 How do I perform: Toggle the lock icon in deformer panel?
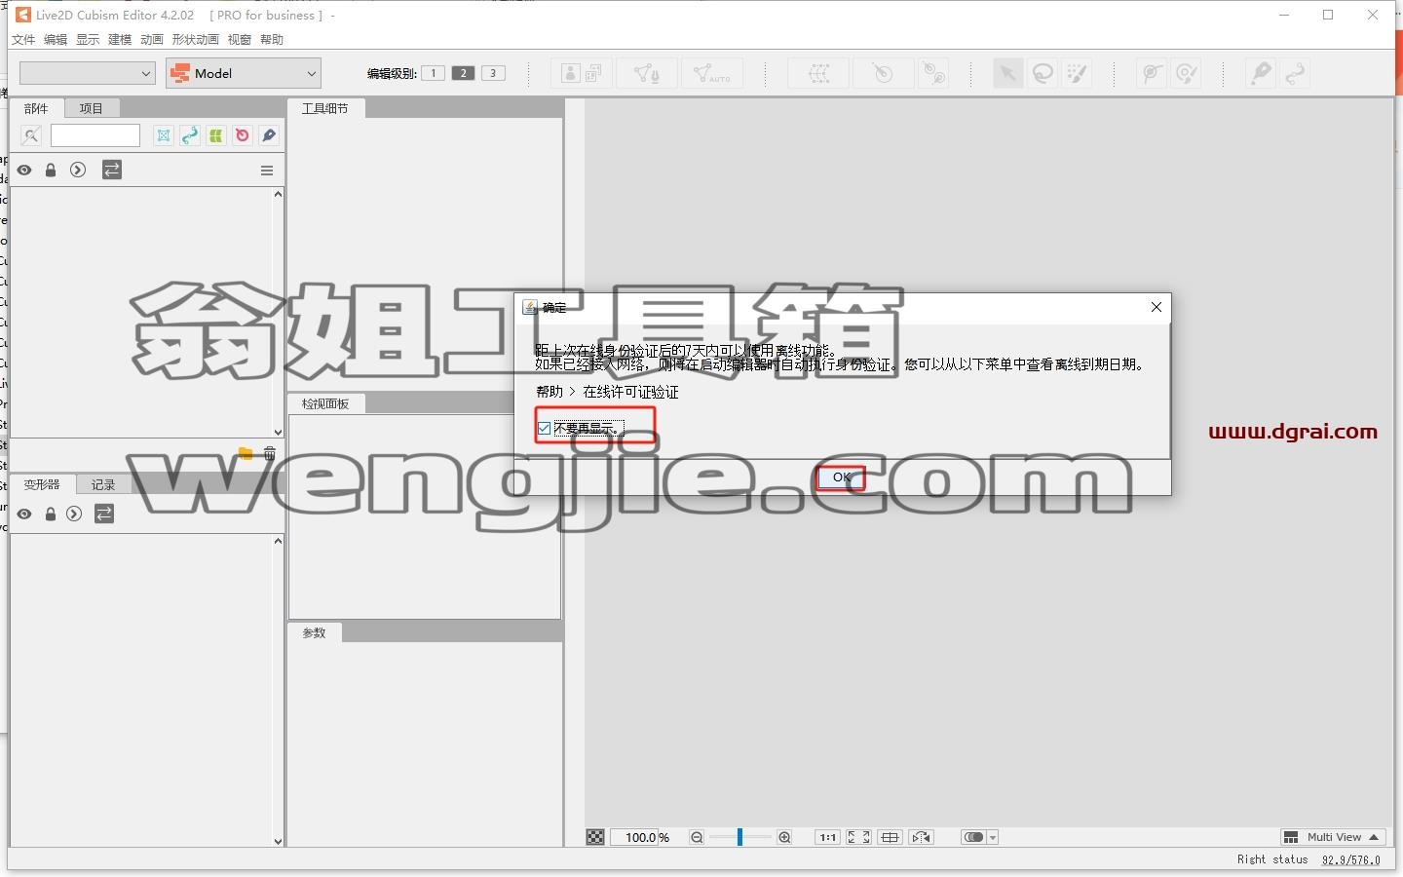[51, 514]
